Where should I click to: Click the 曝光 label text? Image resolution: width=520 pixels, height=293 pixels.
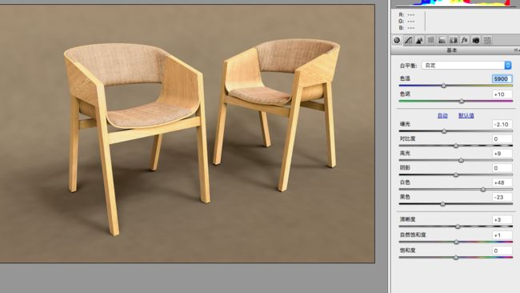click(x=405, y=124)
